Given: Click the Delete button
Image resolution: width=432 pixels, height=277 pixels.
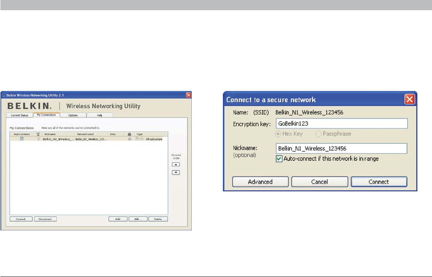Looking at the screenshot, I should click(158, 219).
